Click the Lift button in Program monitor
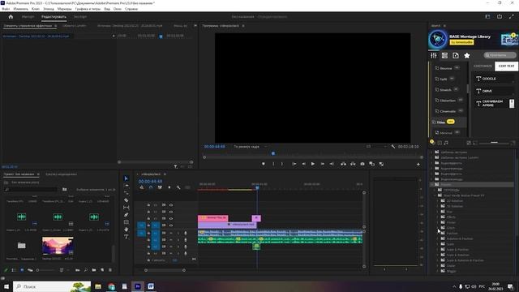Viewport: 519px width, 292px height. click(343, 164)
